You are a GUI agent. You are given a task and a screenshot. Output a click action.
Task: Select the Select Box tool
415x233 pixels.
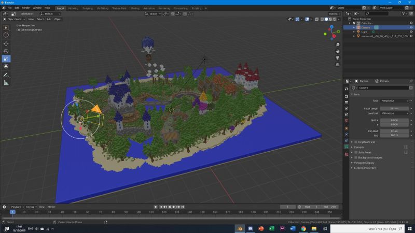[6, 27]
